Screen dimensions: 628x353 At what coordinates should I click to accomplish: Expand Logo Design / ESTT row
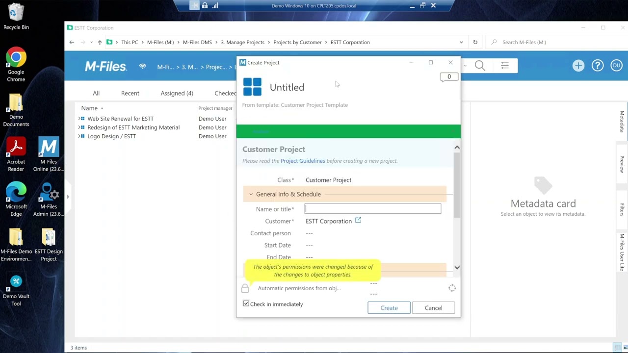click(79, 136)
